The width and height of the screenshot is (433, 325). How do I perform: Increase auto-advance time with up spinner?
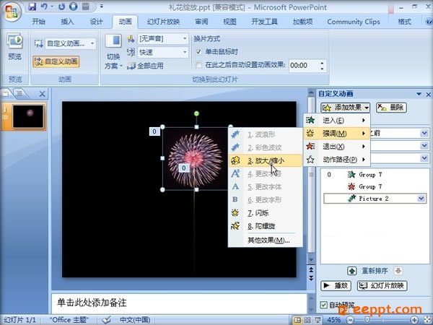(x=322, y=63)
